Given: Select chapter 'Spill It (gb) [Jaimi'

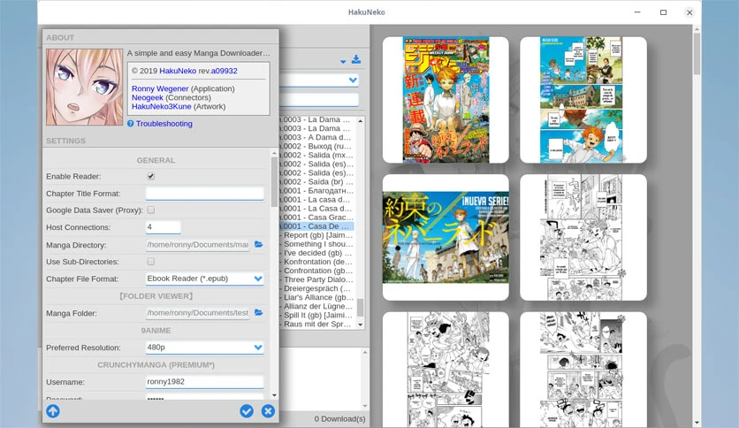Looking at the screenshot, I should tap(316, 315).
